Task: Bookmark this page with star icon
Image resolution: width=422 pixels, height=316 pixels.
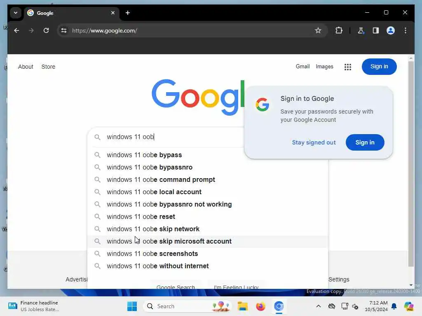Action: coord(318,30)
